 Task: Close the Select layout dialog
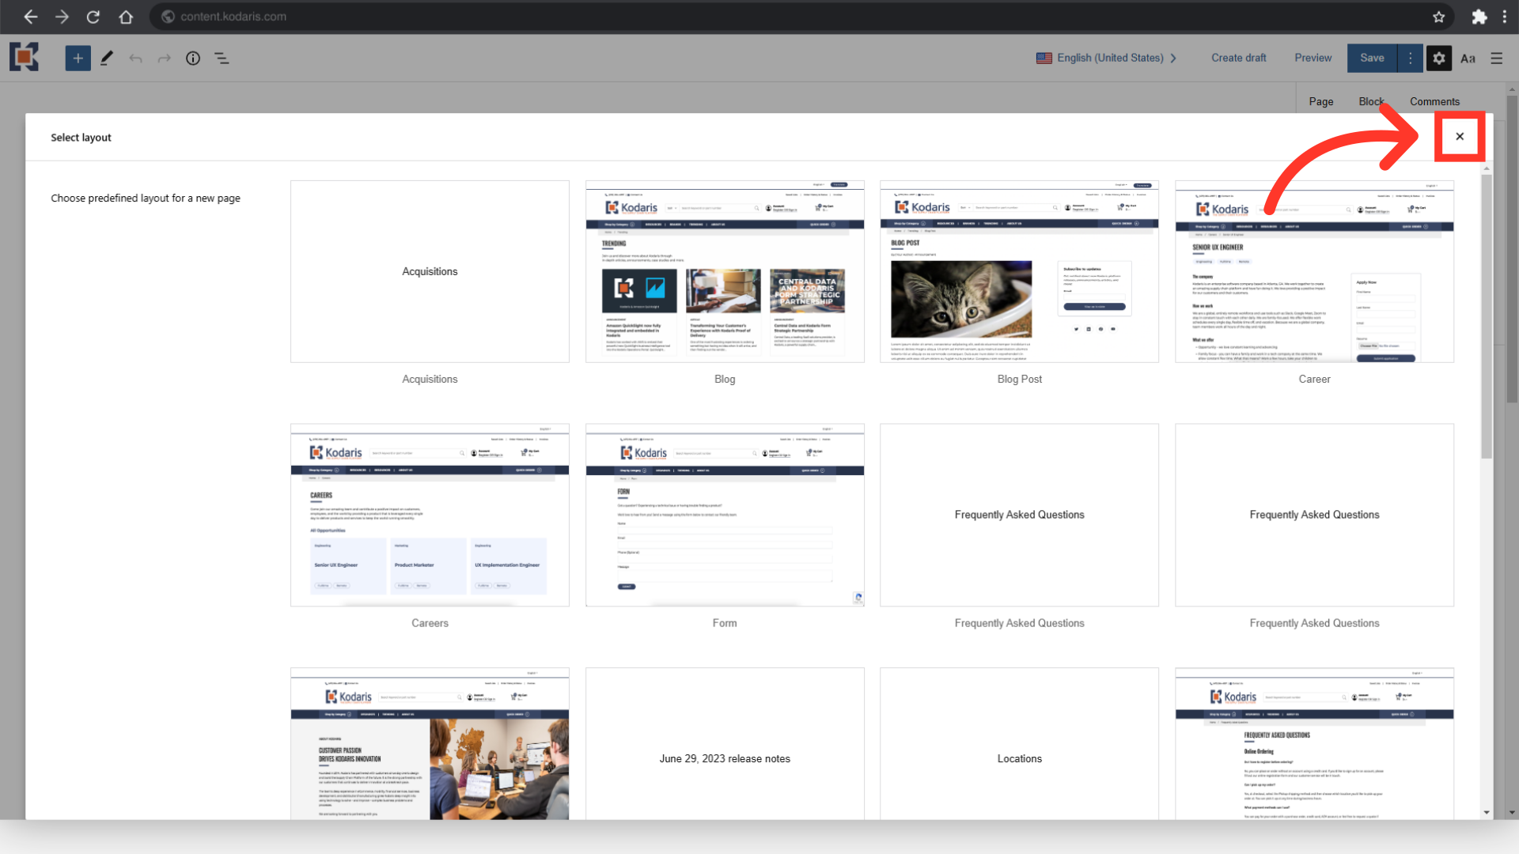pos(1460,137)
